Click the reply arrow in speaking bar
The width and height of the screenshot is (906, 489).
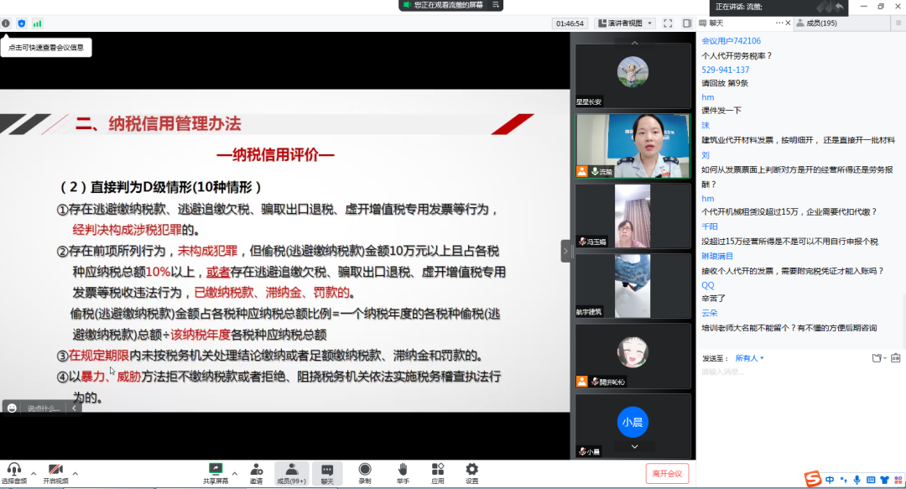point(839,7)
